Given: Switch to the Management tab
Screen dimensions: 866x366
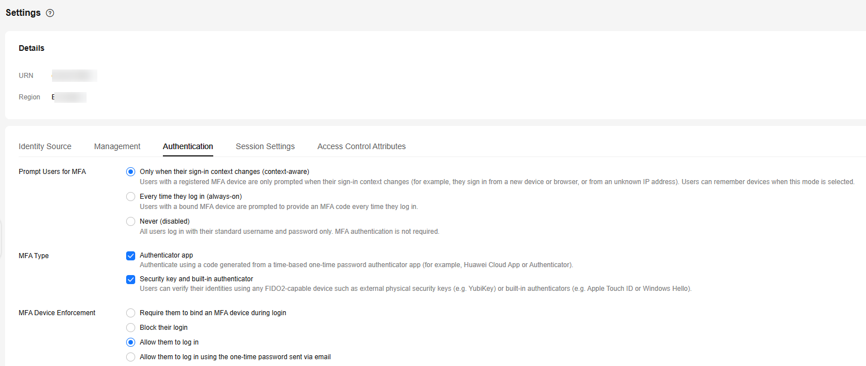Looking at the screenshot, I should tap(117, 146).
